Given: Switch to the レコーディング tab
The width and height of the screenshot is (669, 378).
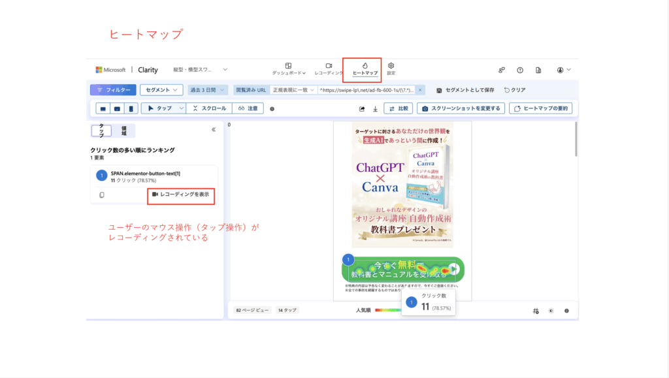Looking at the screenshot, I should click(329, 69).
